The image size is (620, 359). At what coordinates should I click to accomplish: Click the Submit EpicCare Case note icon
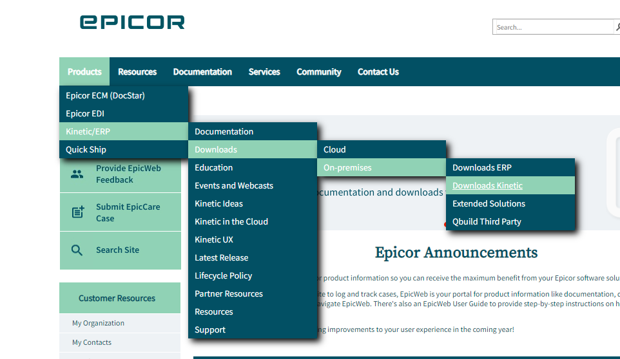78,212
